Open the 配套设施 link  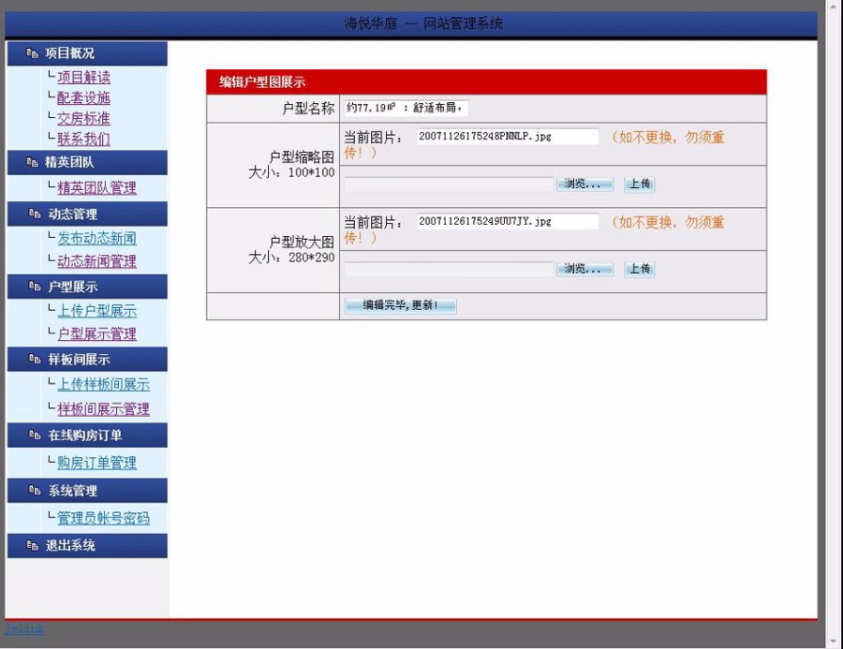83,97
